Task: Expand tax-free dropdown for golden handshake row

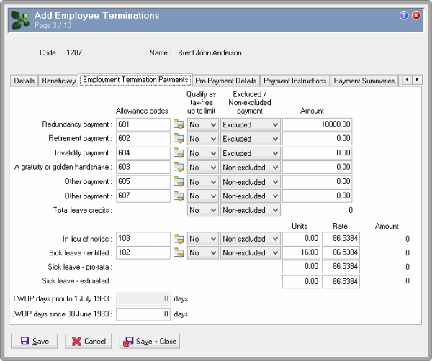Action: click(203, 168)
